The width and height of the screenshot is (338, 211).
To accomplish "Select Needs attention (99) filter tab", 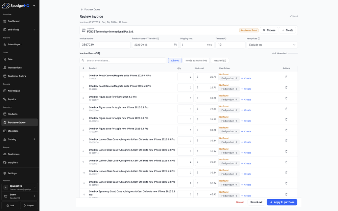I will pos(196,60).
